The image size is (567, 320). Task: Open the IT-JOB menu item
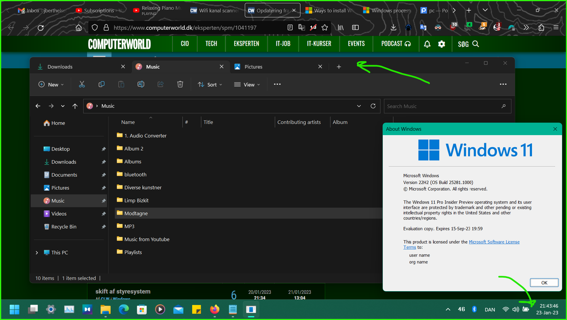[x=283, y=43]
